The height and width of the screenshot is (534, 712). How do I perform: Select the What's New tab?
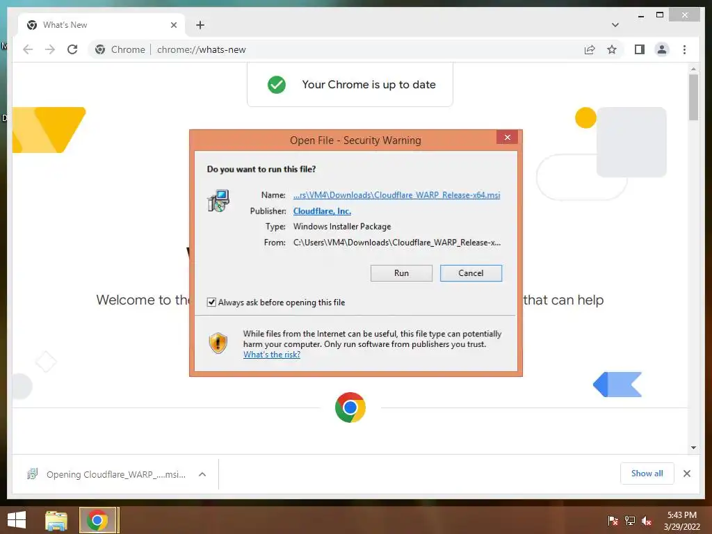(x=102, y=25)
